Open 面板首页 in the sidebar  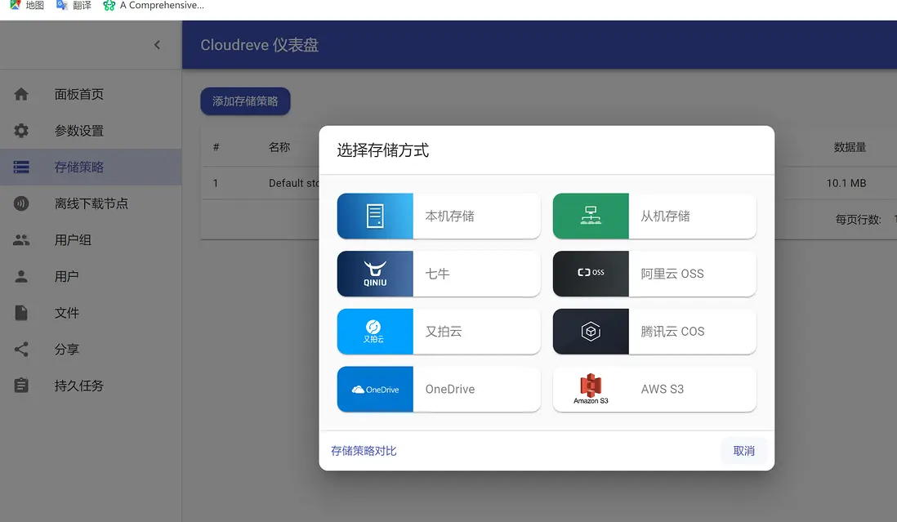91,94
